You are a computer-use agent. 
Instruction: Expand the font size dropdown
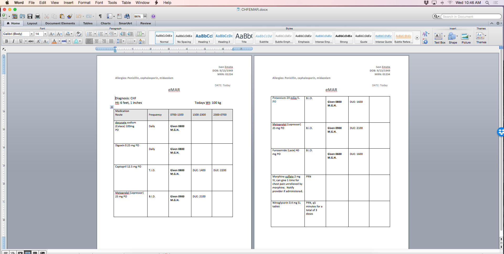(x=45, y=34)
